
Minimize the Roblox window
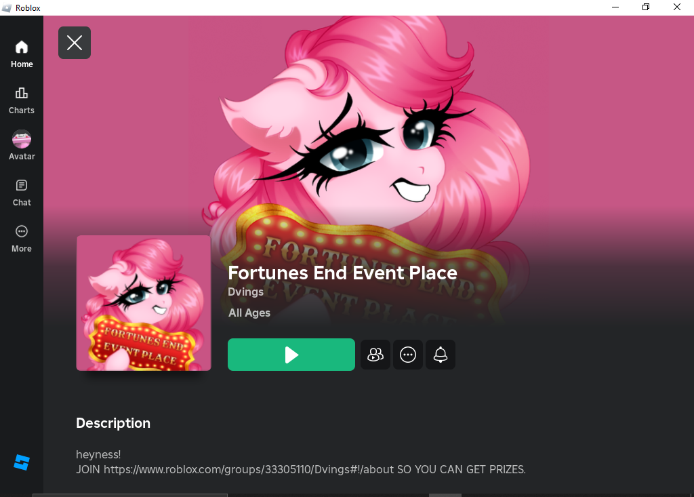pyautogui.click(x=615, y=7)
